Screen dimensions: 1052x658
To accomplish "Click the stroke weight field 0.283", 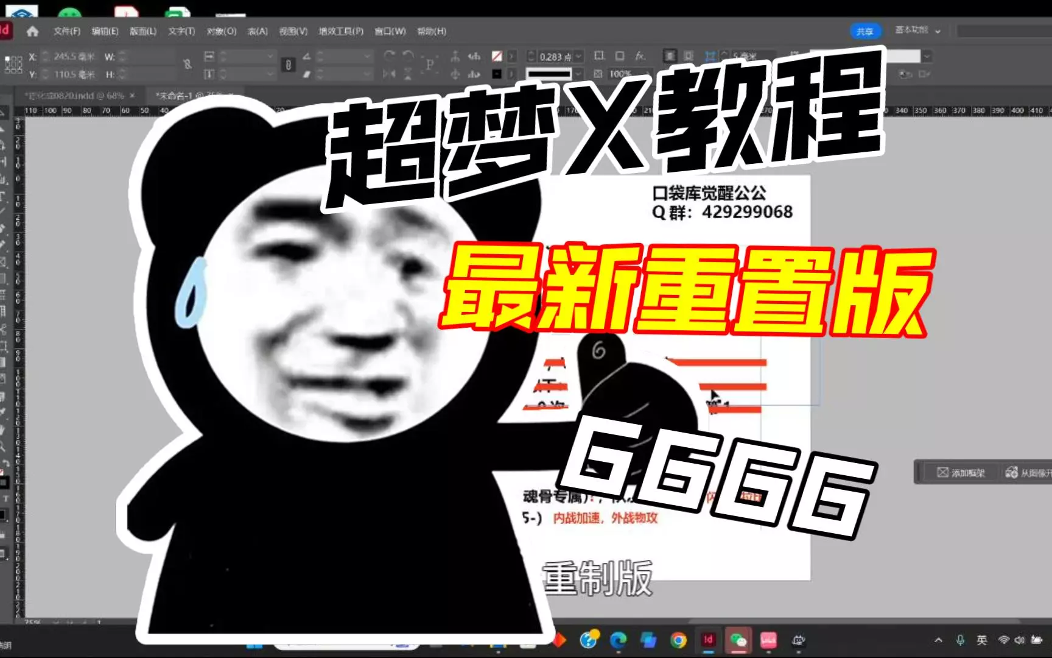I will click(x=555, y=56).
